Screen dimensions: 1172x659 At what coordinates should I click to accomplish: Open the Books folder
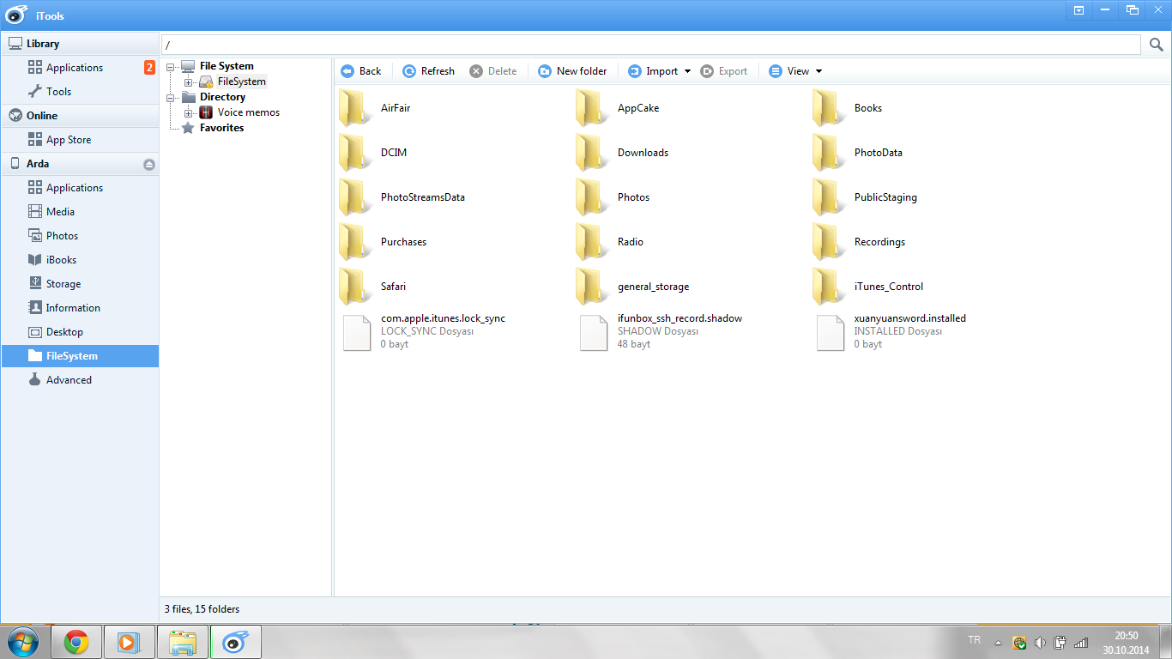(x=848, y=108)
